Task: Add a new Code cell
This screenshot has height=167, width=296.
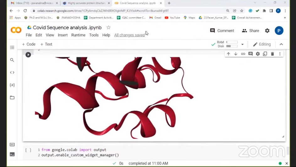Action: 29,44
